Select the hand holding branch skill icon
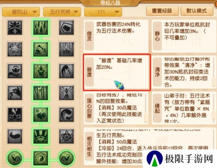The width and height of the screenshot is (217, 168). coord(14,93)
